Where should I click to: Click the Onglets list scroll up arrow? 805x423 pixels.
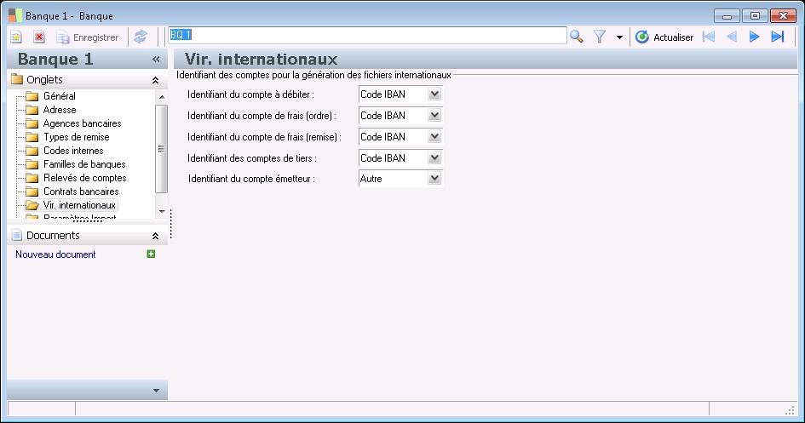(x=162, y=97)
